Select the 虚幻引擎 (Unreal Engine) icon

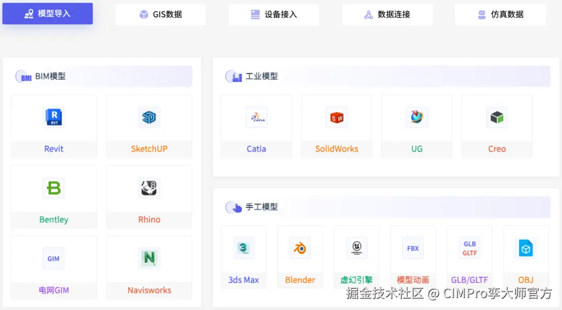(356, 248)
